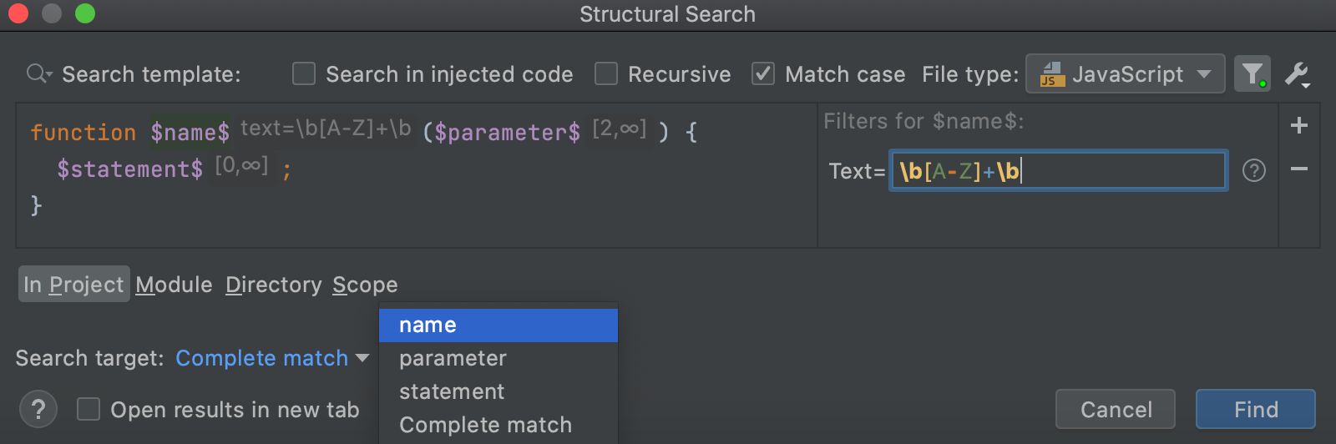
Task: Remove the filter with the minus icon
Action: click(1298, 169)
